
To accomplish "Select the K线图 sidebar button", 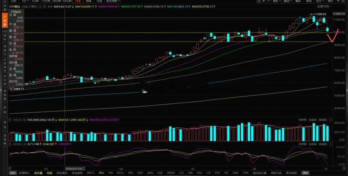I will click(x=5, y=21).
